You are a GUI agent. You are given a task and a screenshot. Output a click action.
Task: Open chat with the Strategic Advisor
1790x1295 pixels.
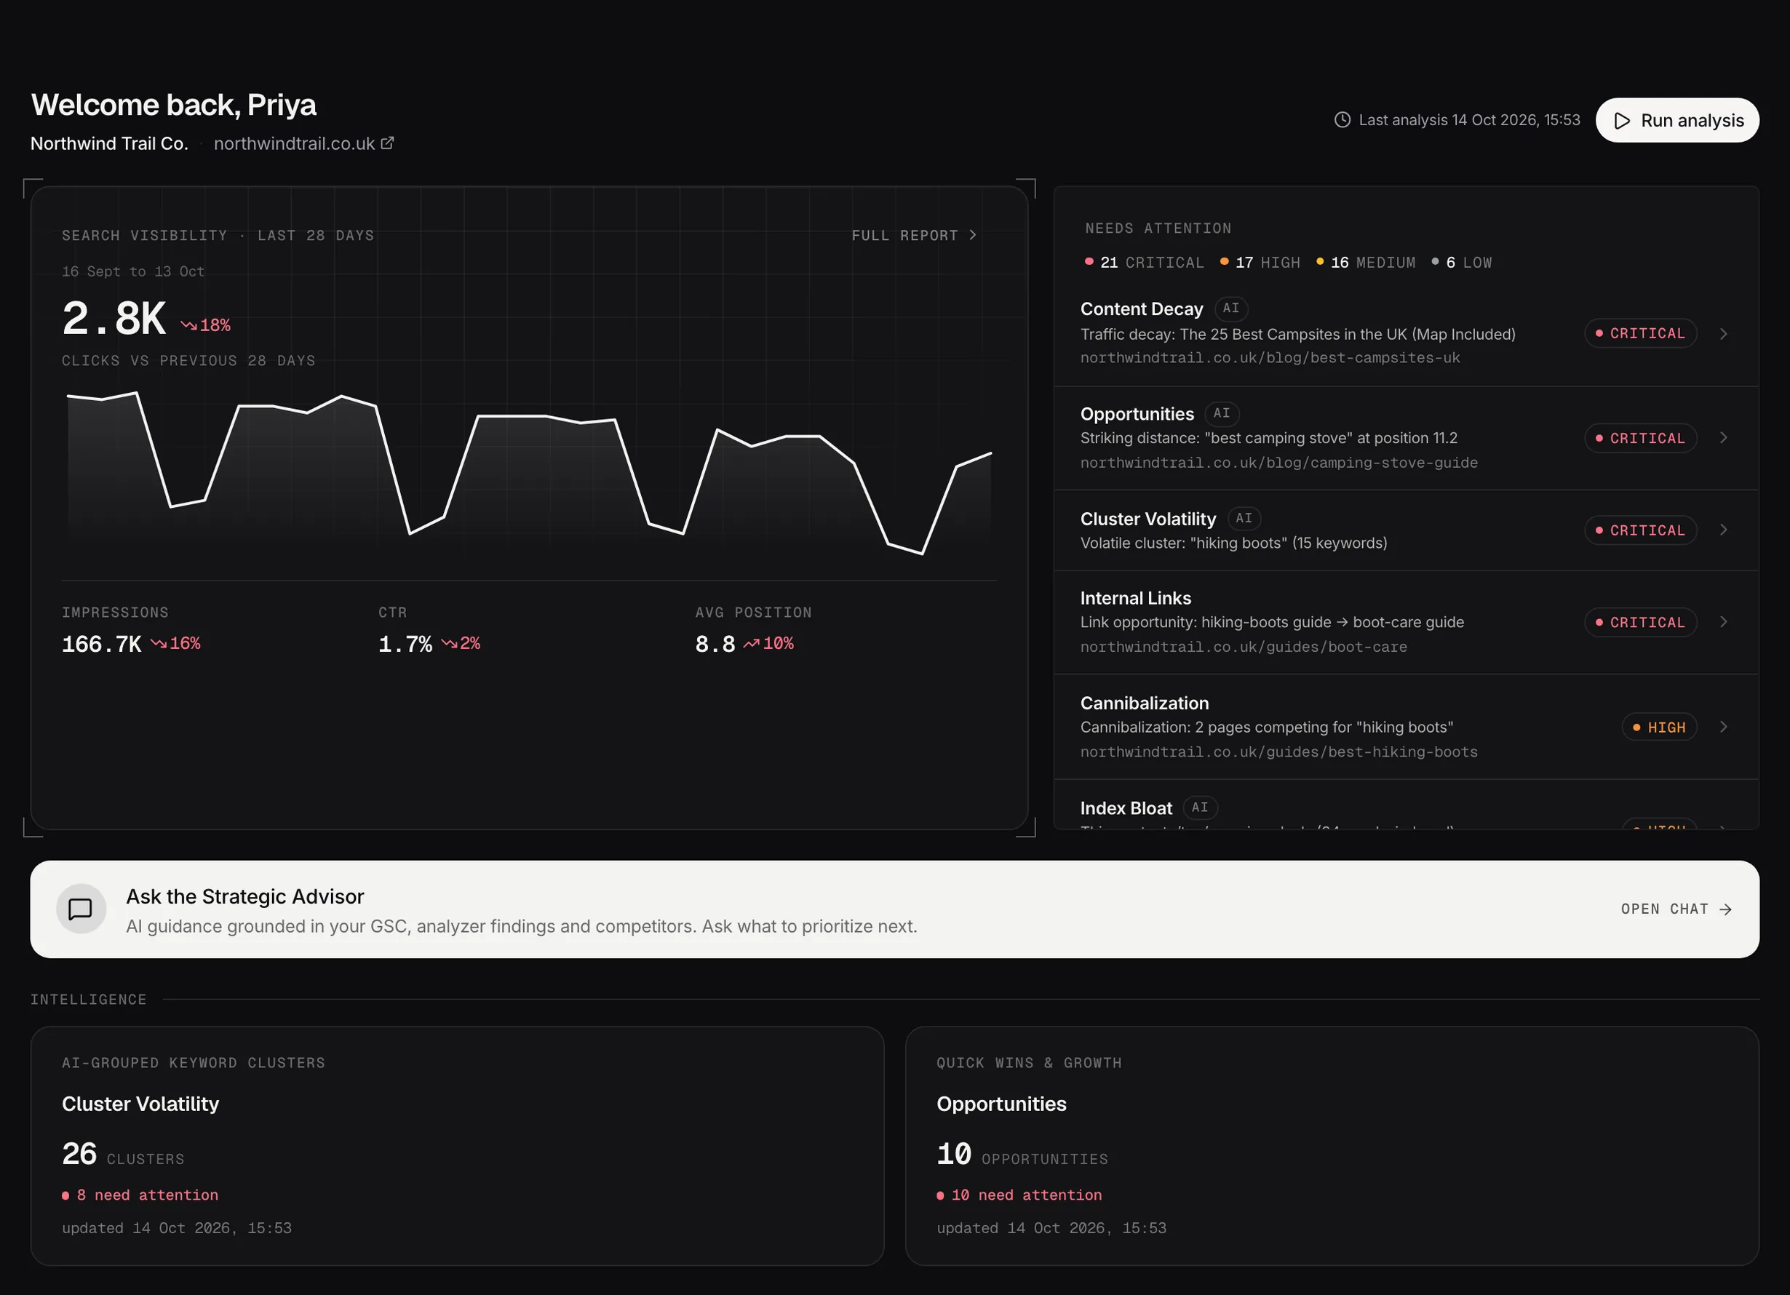pos(1676,909)
